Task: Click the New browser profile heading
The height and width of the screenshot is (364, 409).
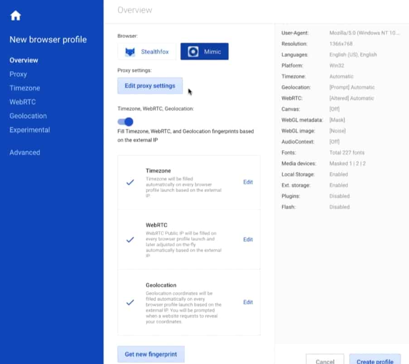Action: (48, 40)
